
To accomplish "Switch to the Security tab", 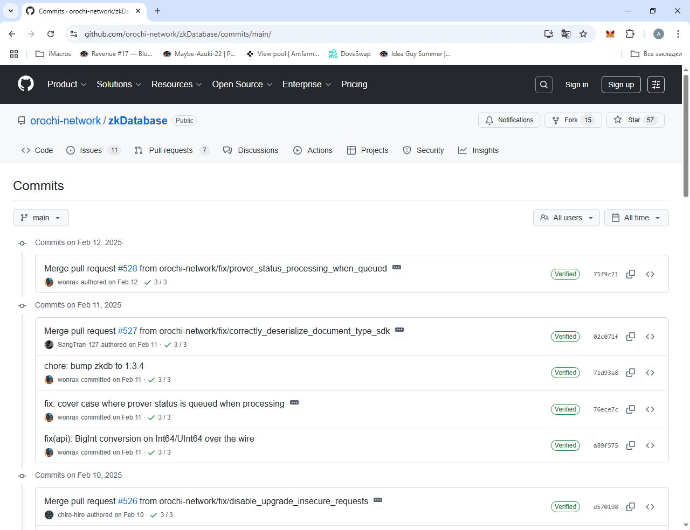I will point(424,150).
